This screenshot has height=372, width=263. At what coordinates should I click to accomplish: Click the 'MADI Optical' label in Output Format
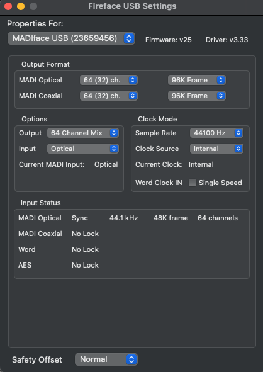(x=40, y=80)
